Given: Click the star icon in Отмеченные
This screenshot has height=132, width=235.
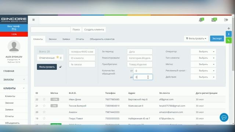Looking at the screenshot, I should (x=58, y=57).
